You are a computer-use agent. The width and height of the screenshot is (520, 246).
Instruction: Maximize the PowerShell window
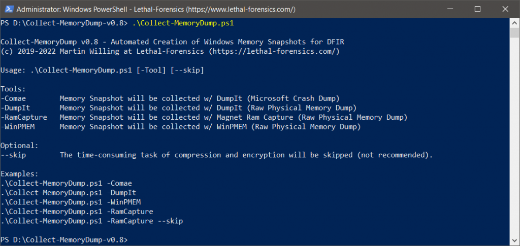point(477,10)
